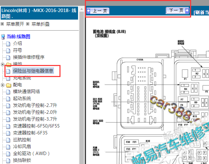
Task: Click the Lincoln MKX 2016-2018 线路图 title
Action: point(39,13)
